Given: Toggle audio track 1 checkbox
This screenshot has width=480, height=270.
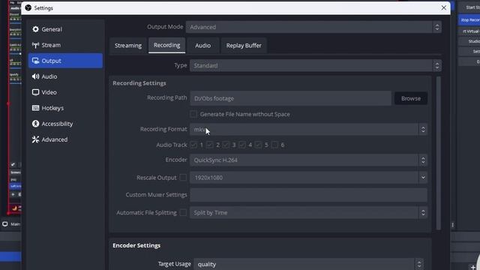Looking at the screenshot, I should point(193,145).
